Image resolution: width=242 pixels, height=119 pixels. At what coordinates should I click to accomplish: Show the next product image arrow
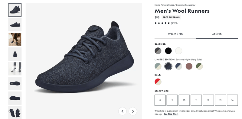tap(133, 111)
